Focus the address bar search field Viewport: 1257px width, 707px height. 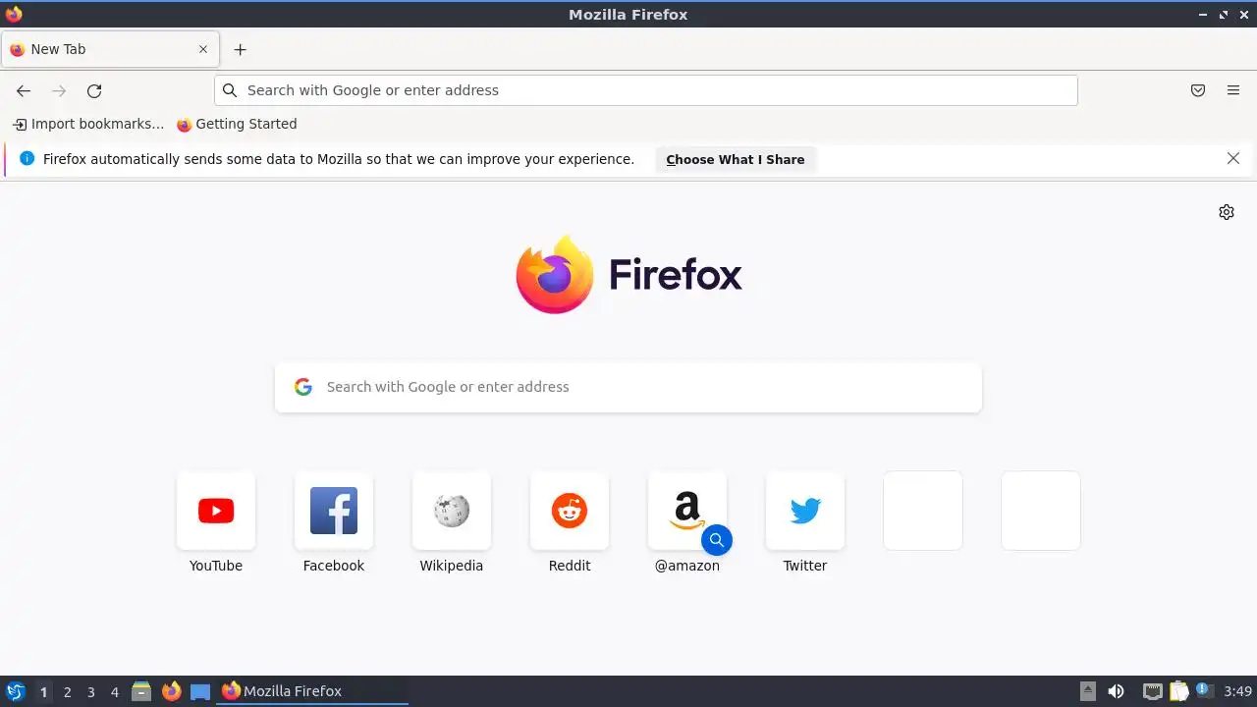(x=646, y=90)
